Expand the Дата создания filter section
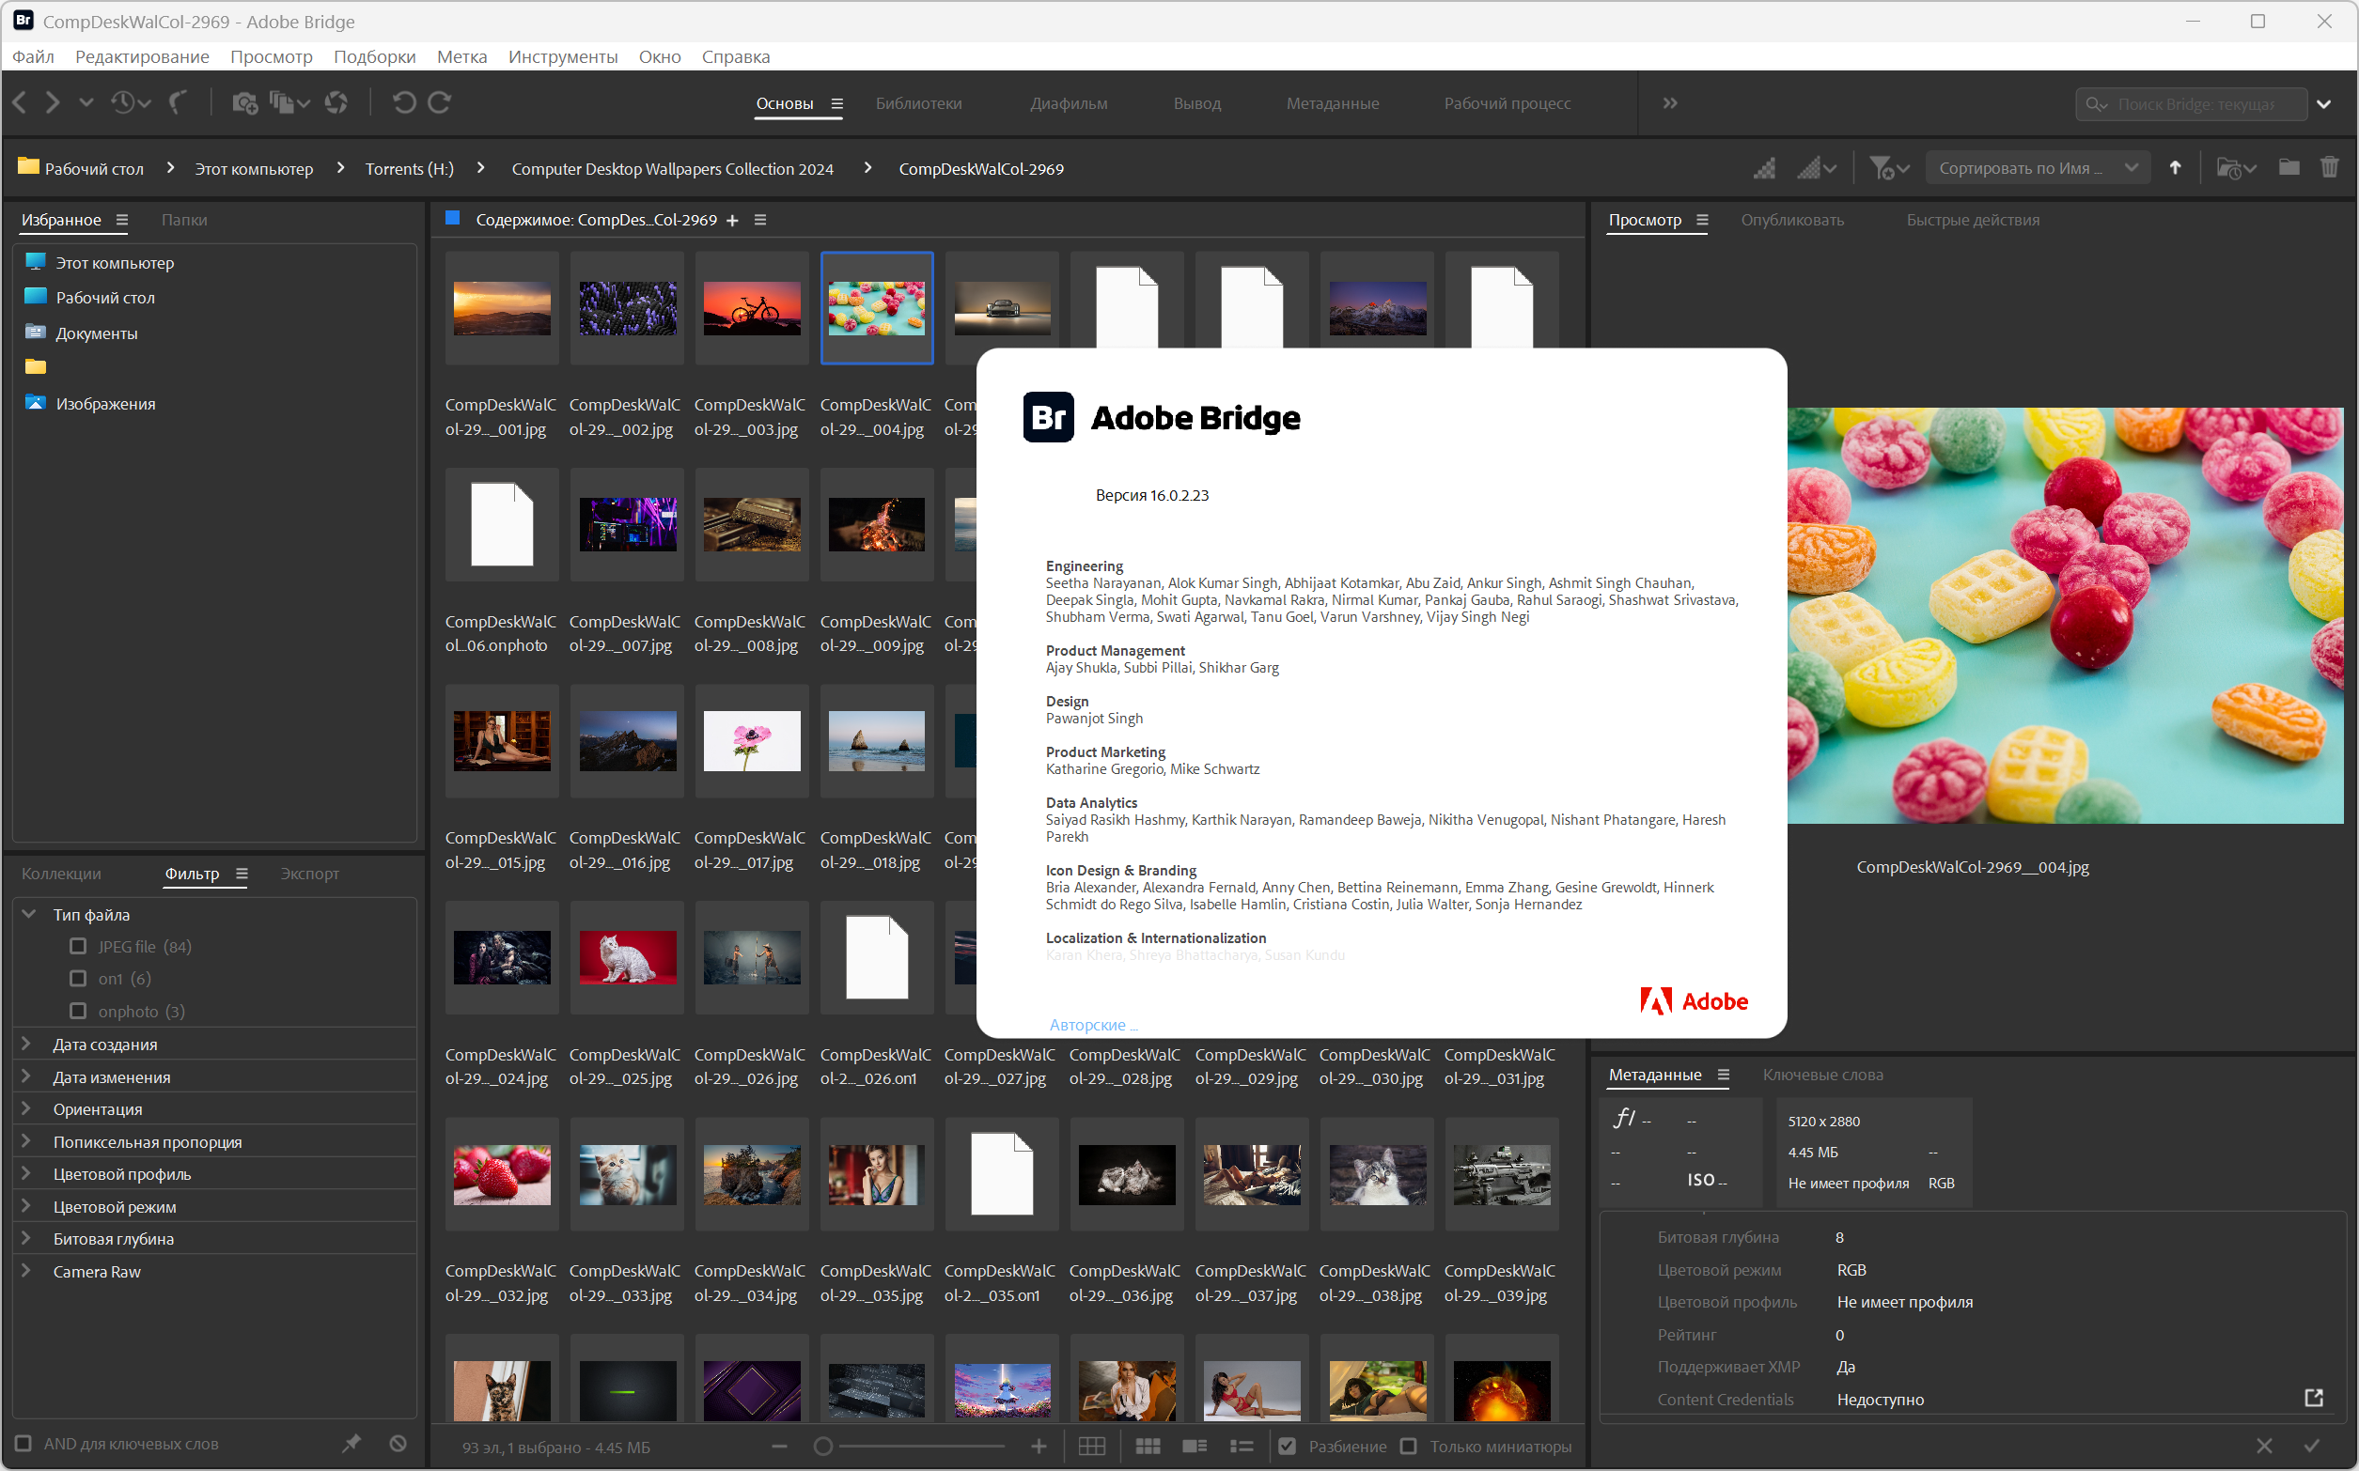This screenshot has width=2359, height=1471. click(x=27, y=1044)
